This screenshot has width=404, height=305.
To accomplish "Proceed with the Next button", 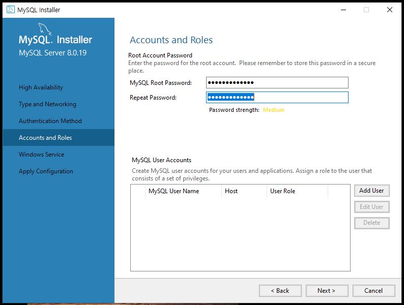I will tap(327, 291).
